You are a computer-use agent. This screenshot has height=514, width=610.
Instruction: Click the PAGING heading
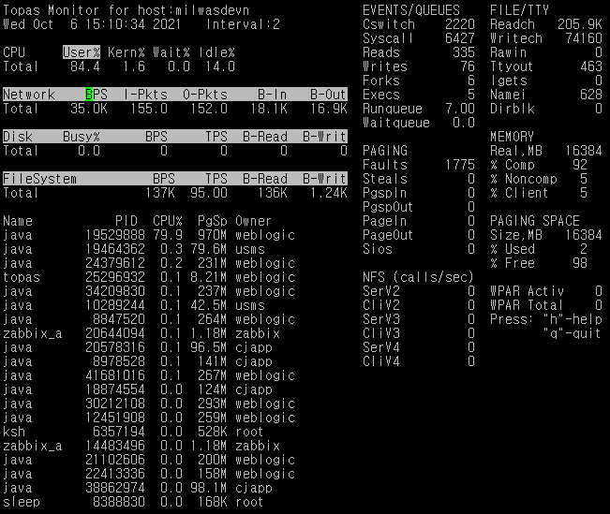pyautogui.click(x=385, y=151)
